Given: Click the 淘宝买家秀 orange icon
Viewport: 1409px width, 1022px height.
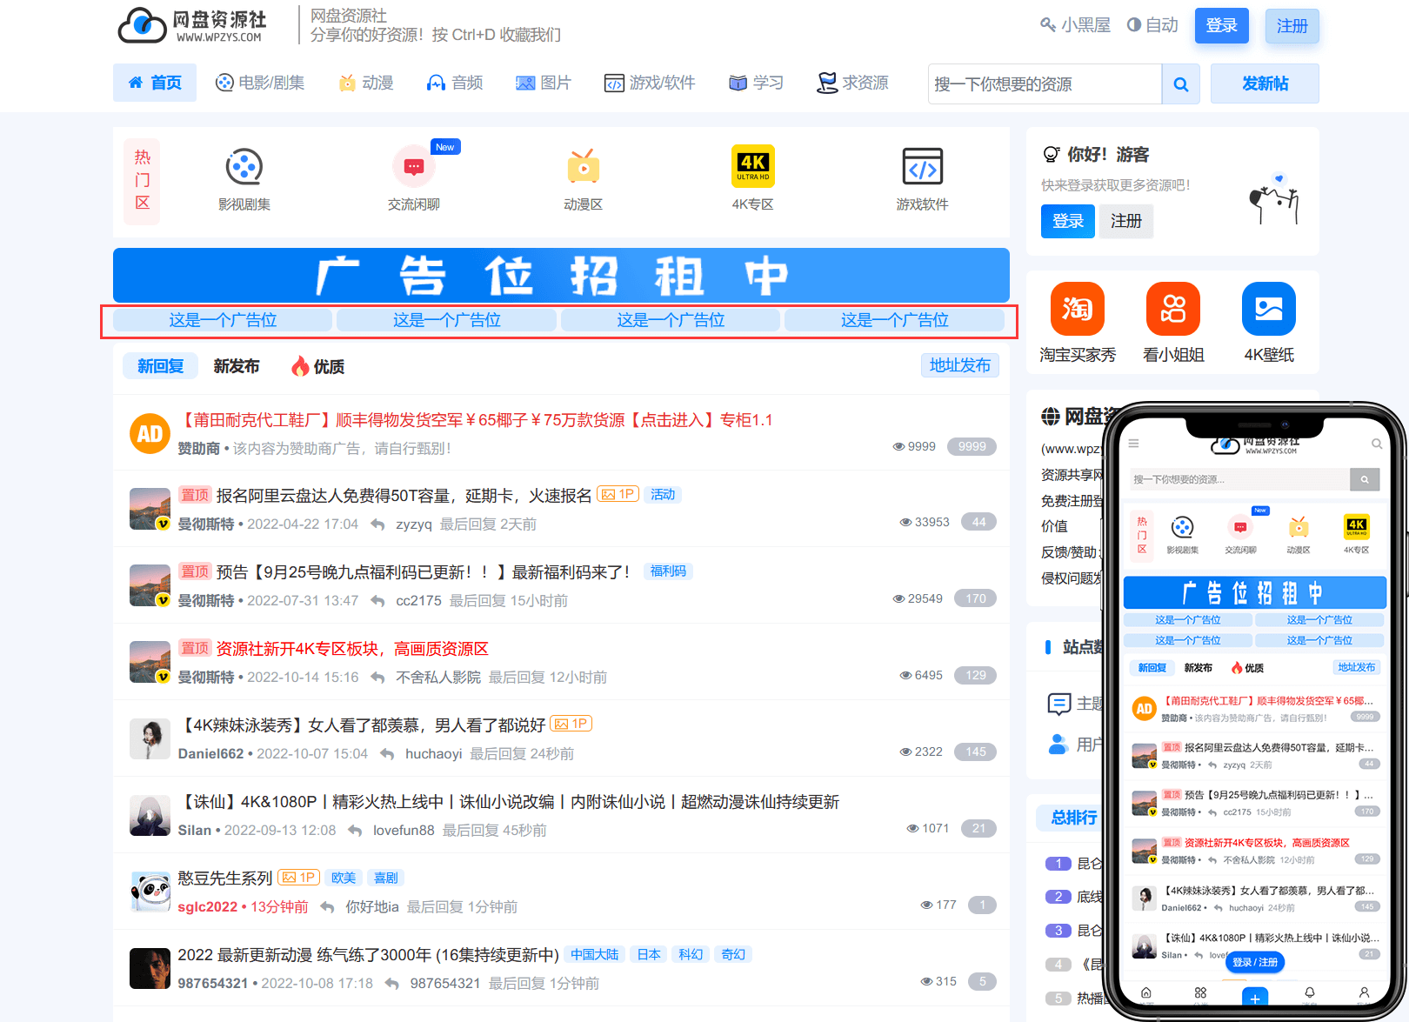Looking at the screenshot, I should (x=1077, y=309).
